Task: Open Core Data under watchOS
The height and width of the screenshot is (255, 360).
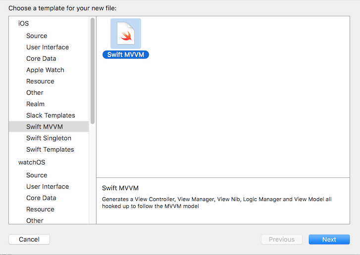Action: tap(41, 198)
